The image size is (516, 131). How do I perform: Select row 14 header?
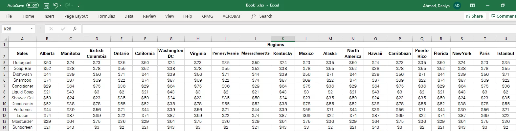tap(4, 127)
